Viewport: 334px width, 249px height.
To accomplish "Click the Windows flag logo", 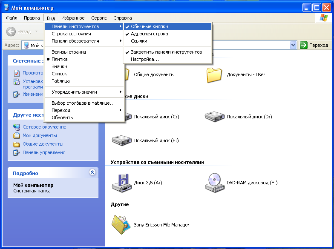I will coord(324,18).
